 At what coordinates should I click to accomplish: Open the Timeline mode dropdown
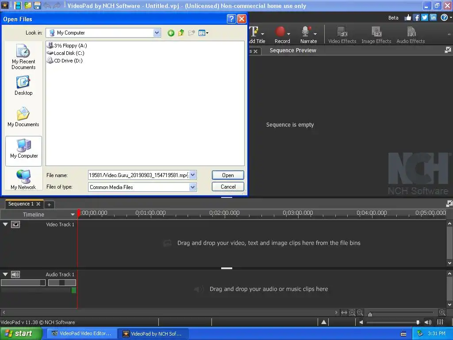coord(73,215)
